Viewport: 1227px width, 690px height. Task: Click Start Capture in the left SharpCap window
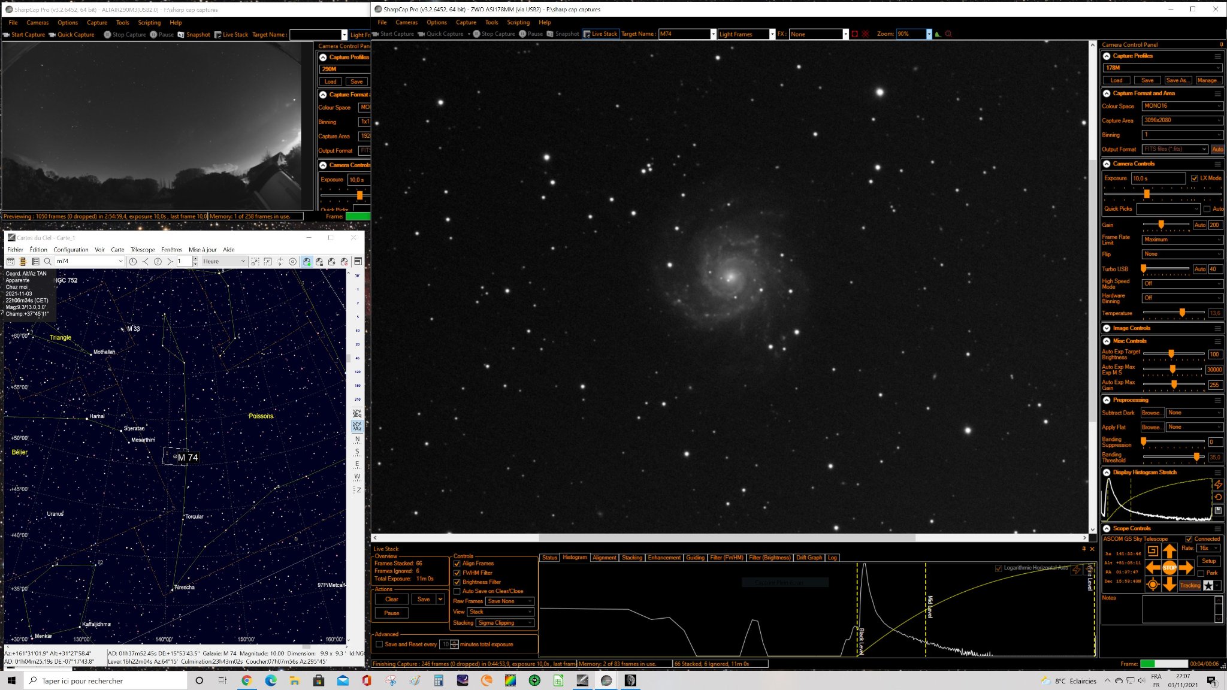pos(24,35)
